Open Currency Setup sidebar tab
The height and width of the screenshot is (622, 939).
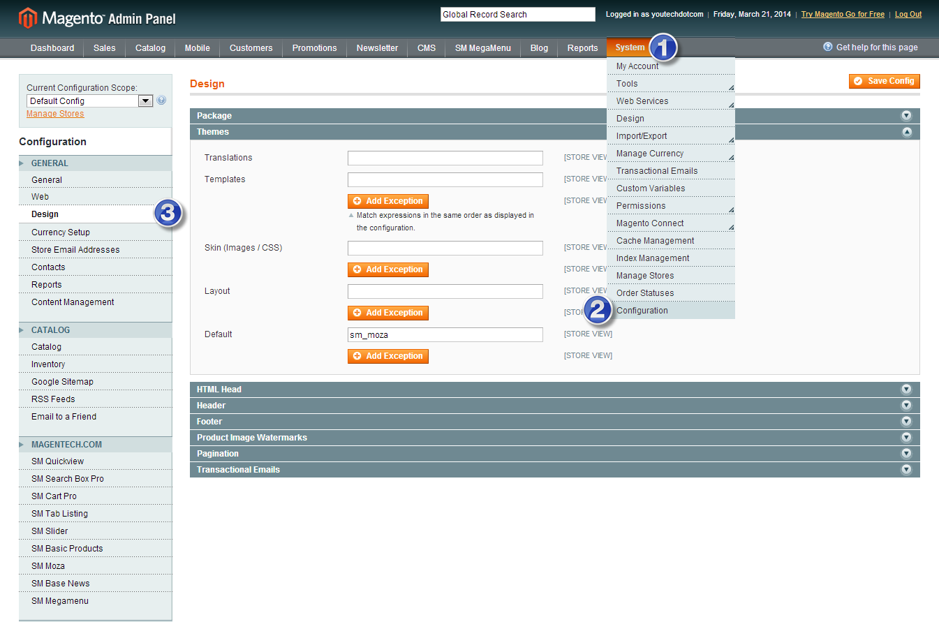(x=95, y=232)
